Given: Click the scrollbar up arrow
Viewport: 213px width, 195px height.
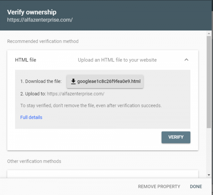Looking at the screenshot, I should pos(209,34).
